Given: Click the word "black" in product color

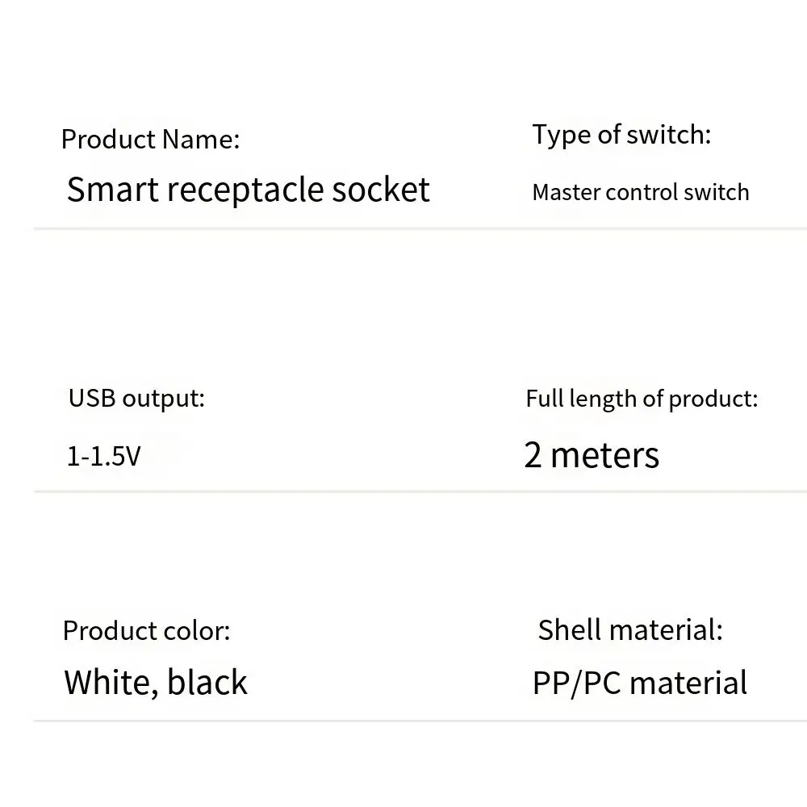Looking at the screenshot, I should tap(207, 683).
